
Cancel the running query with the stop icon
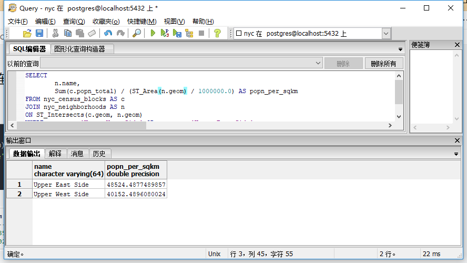tap(201, 33)
